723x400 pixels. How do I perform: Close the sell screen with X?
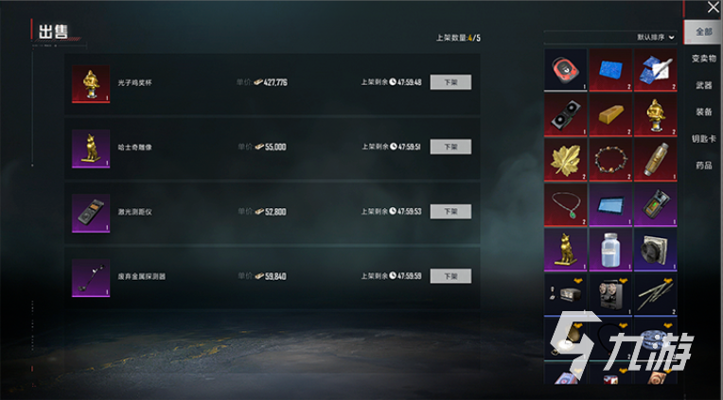click(x=713, y=8)
